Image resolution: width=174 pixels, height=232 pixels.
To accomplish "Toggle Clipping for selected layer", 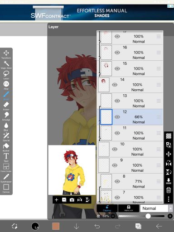I will (107, 208).
